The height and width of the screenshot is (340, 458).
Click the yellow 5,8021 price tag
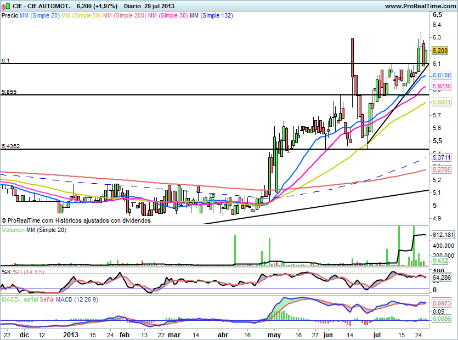pyautogui.click(x=442, y=102)
